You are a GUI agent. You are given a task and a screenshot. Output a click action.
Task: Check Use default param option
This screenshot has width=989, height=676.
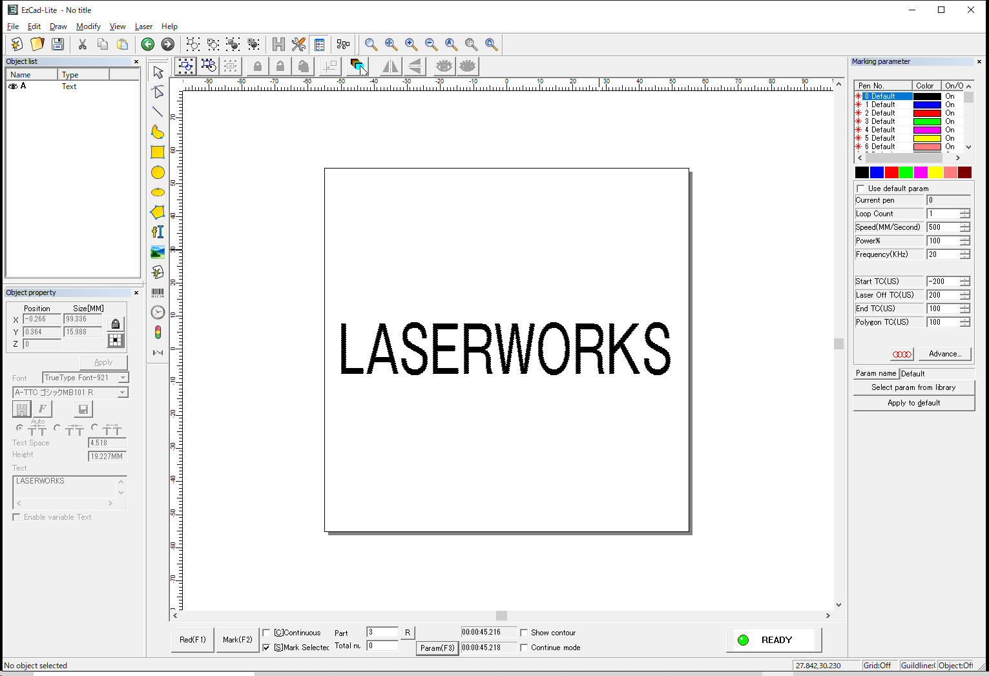click(x=860, y=189)
